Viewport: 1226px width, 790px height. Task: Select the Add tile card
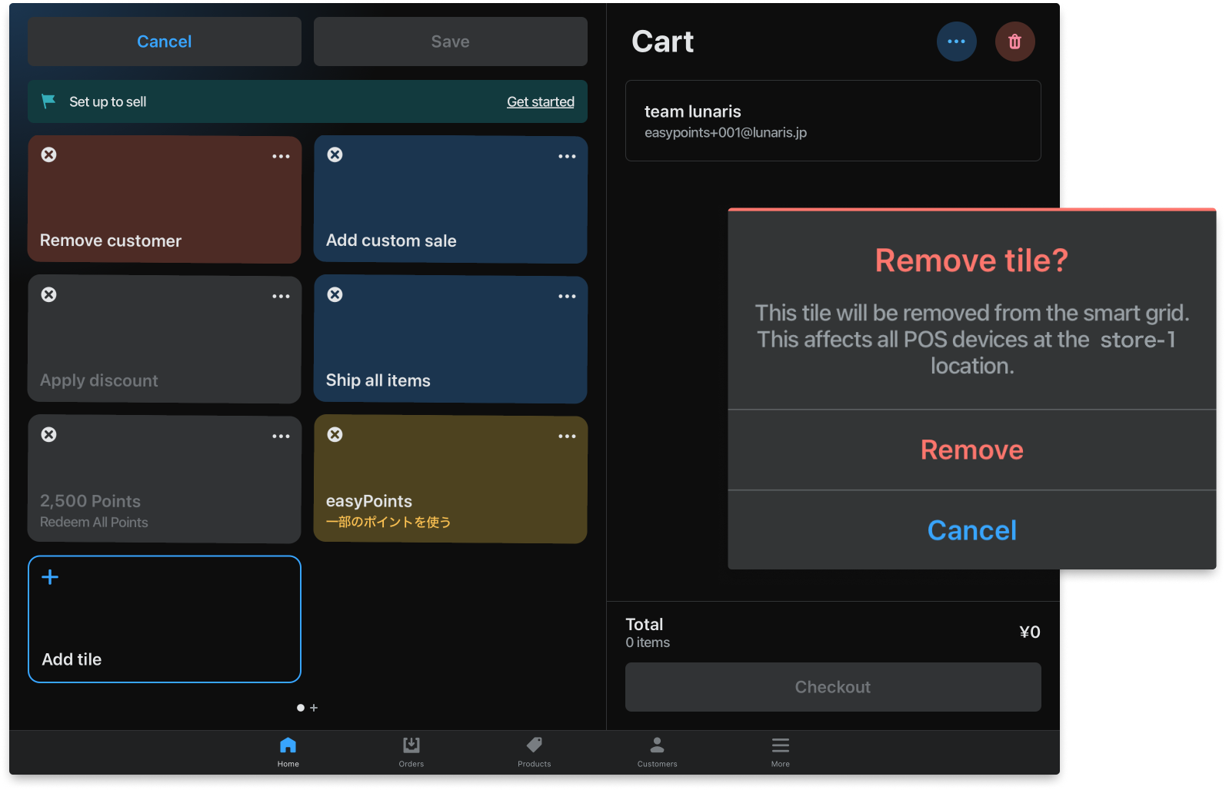click(165, 619)
